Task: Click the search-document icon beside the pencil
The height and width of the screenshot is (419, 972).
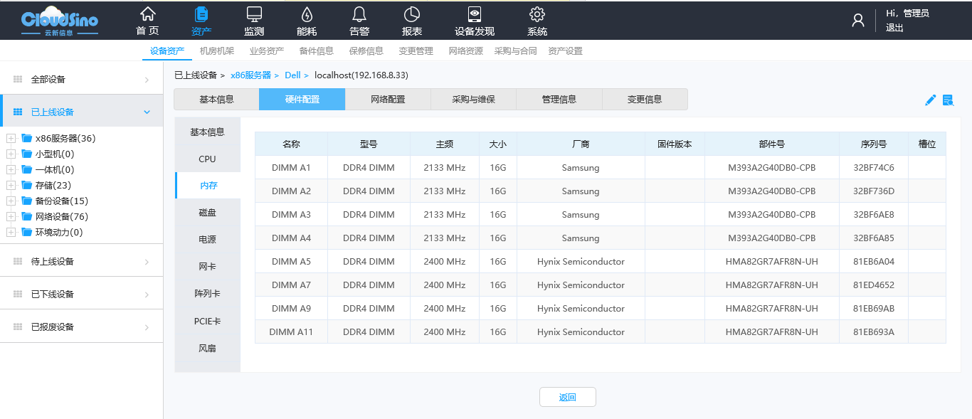Action: 948,100
